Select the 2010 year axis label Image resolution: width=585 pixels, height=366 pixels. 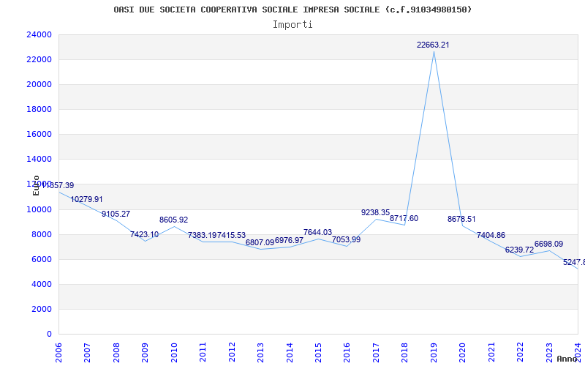[x=174, y=352]
